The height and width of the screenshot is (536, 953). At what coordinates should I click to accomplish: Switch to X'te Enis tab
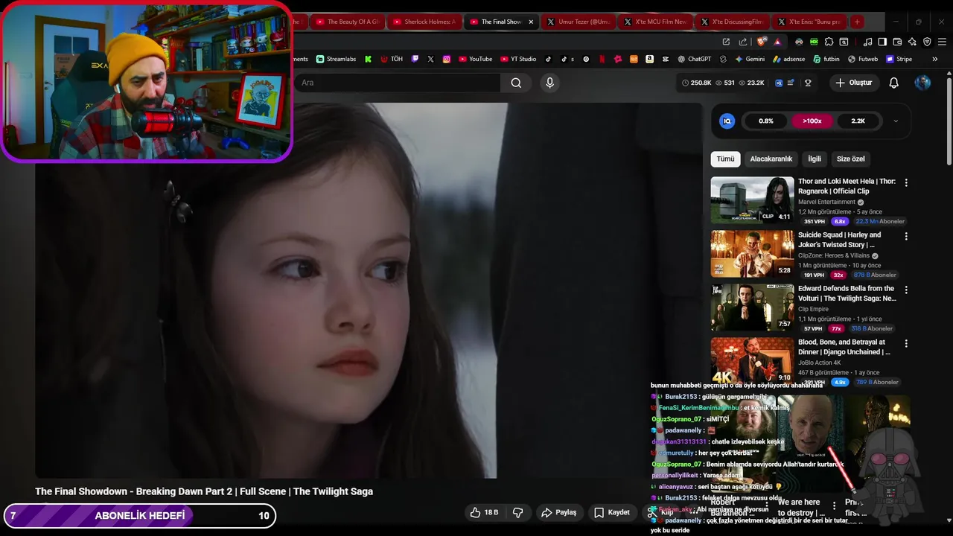point(809,22)
